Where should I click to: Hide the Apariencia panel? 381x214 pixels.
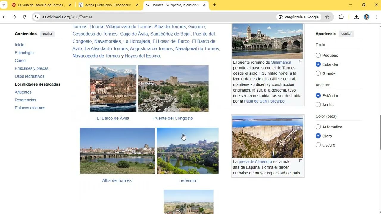tap(346, 34)
